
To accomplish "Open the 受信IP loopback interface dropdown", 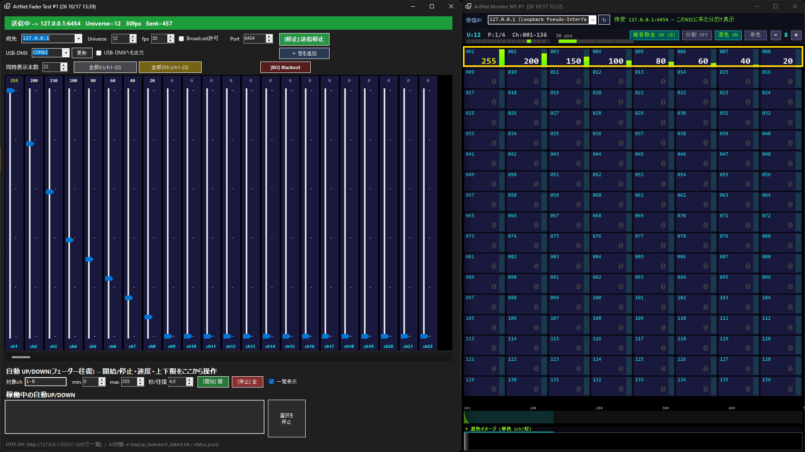I will tap(592, 20).
